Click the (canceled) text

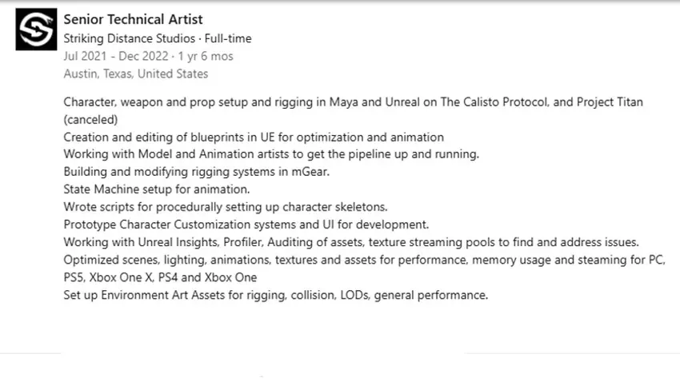90,120
